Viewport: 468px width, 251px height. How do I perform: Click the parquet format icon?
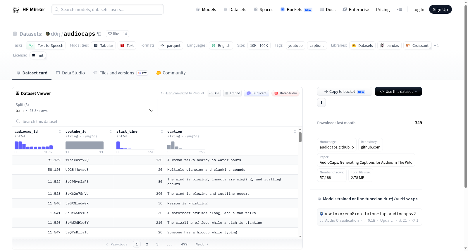[x=162, y=45]
